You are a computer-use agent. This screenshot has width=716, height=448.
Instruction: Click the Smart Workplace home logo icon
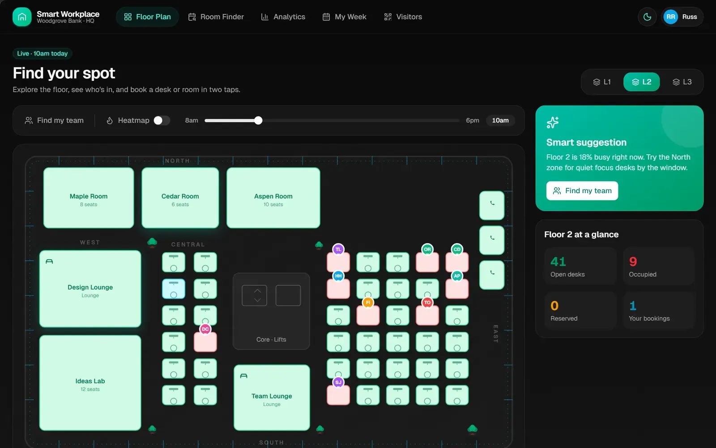(22, 17)
